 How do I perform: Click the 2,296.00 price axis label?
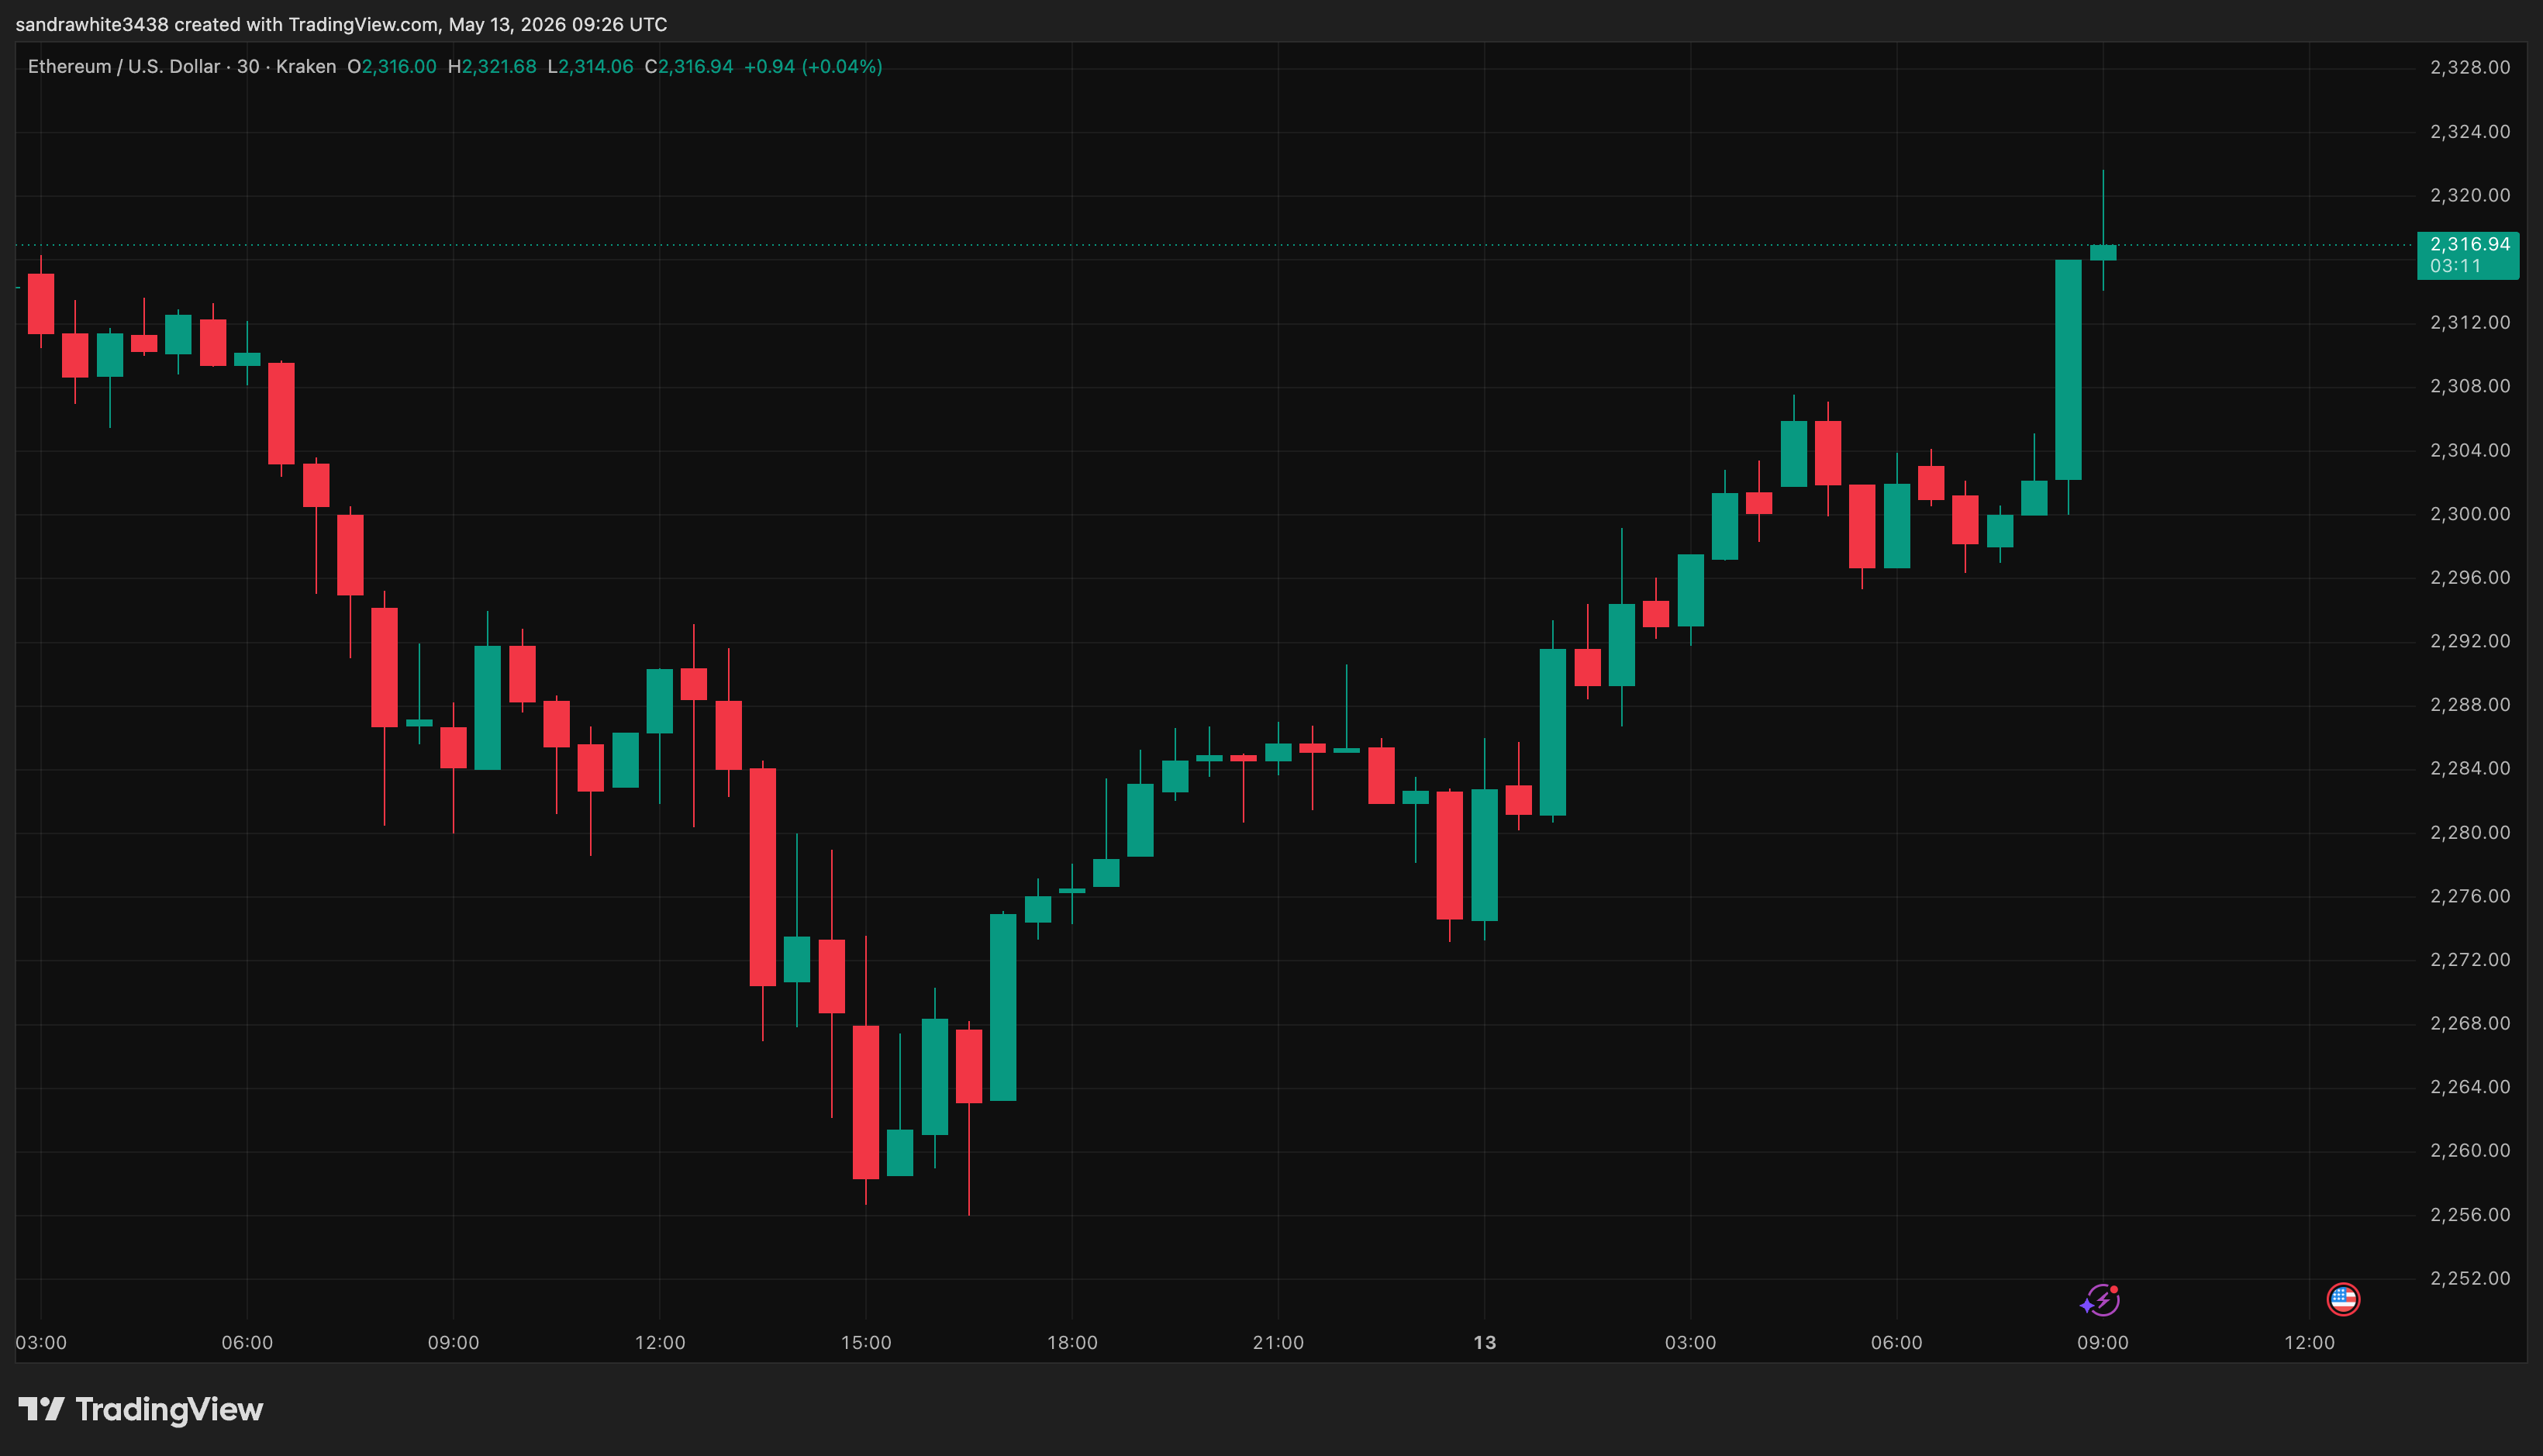pos(2469,577)
